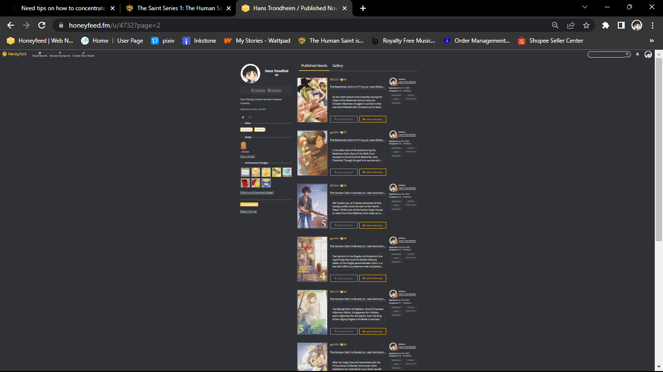The width and height of the screenshot is (663, 372).
Task: Click the 'Report this user' link
Action: pyautogui.click(x=249, y=211)
